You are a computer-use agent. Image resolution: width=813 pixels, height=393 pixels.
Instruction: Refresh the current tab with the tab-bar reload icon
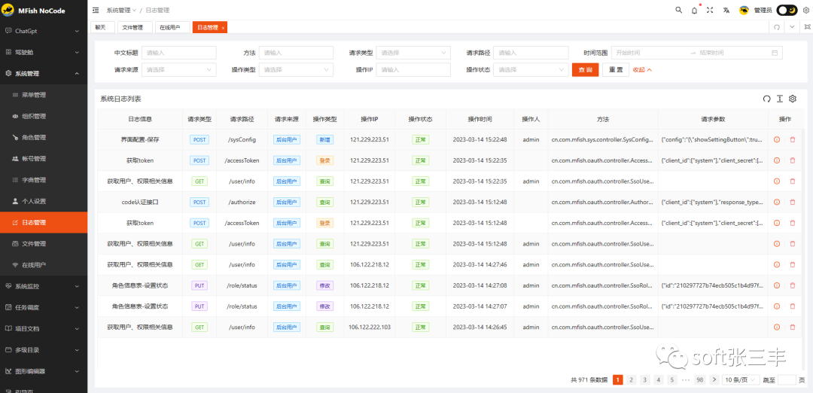[x=776, y=27]
